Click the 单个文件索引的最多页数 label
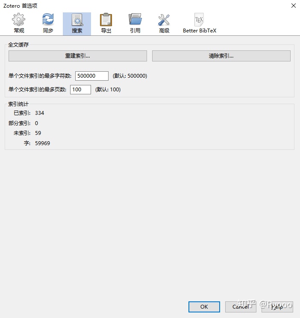Image resolution: width=300 pixels, height=318 pixels. [x=37, y=90]
